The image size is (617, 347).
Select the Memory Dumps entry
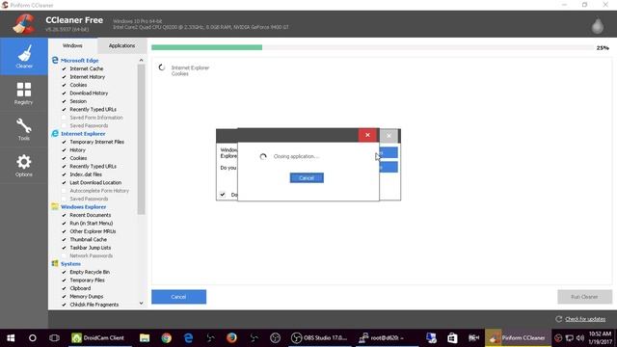[x=87, y=296]
